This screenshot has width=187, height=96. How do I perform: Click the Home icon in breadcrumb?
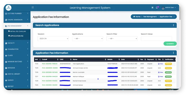[134, 17]
